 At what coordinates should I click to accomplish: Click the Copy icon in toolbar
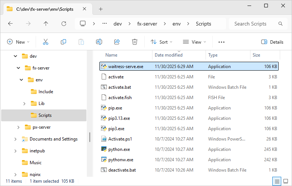63,42
